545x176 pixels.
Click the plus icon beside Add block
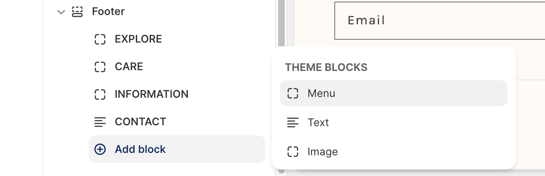pyautogui.click(x=100, y=149)
